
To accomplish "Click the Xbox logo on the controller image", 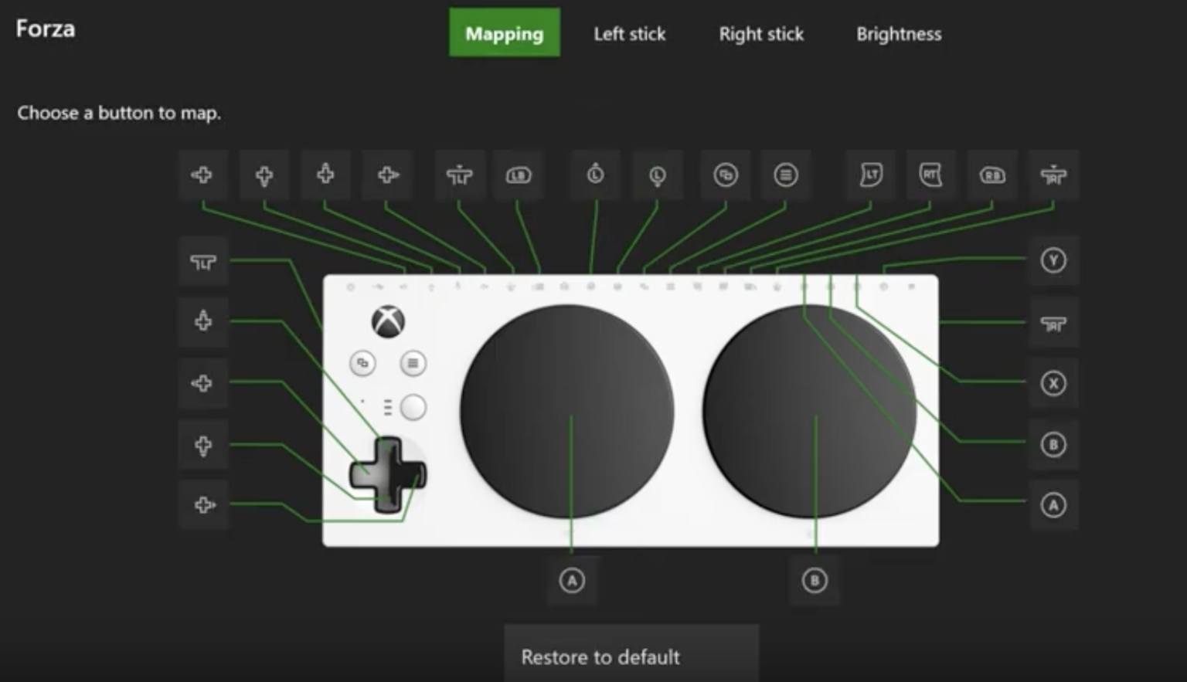I will tap(388, 321).
